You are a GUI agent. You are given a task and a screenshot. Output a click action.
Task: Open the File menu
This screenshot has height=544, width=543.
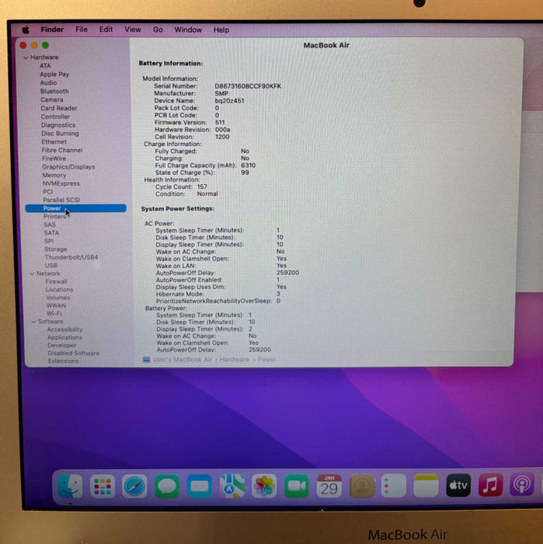pos(82,30)
